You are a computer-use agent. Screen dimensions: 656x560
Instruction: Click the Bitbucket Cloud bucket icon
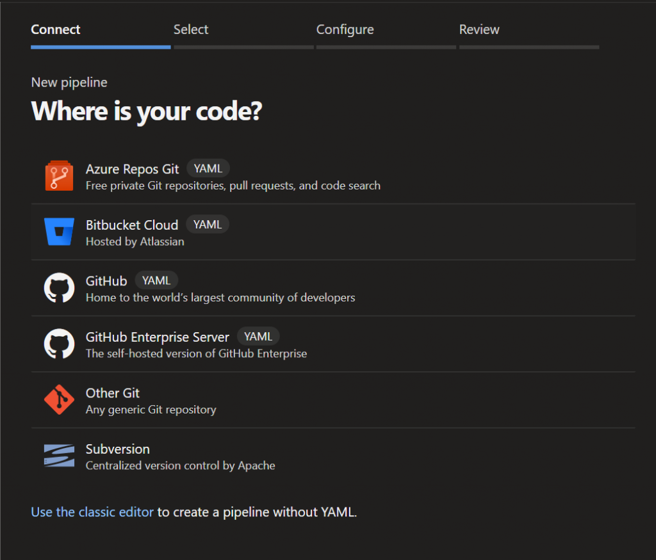(59, 232)
